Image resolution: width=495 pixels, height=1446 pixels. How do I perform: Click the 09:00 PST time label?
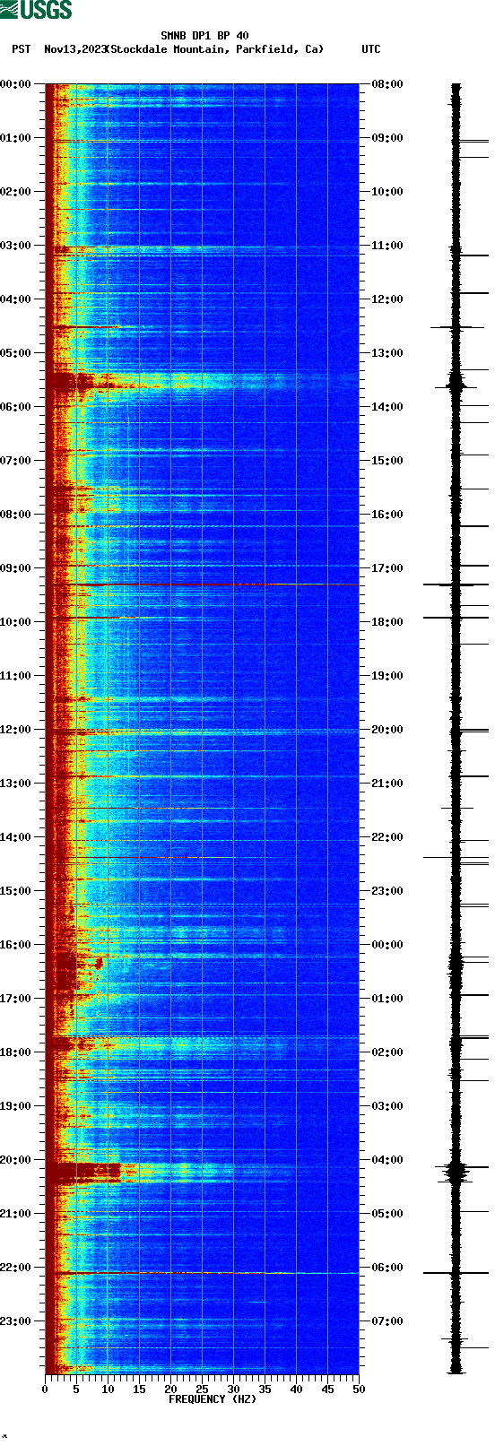(16, 568)
